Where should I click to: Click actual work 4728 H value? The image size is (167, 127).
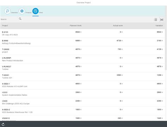click(x=120, y=41)
